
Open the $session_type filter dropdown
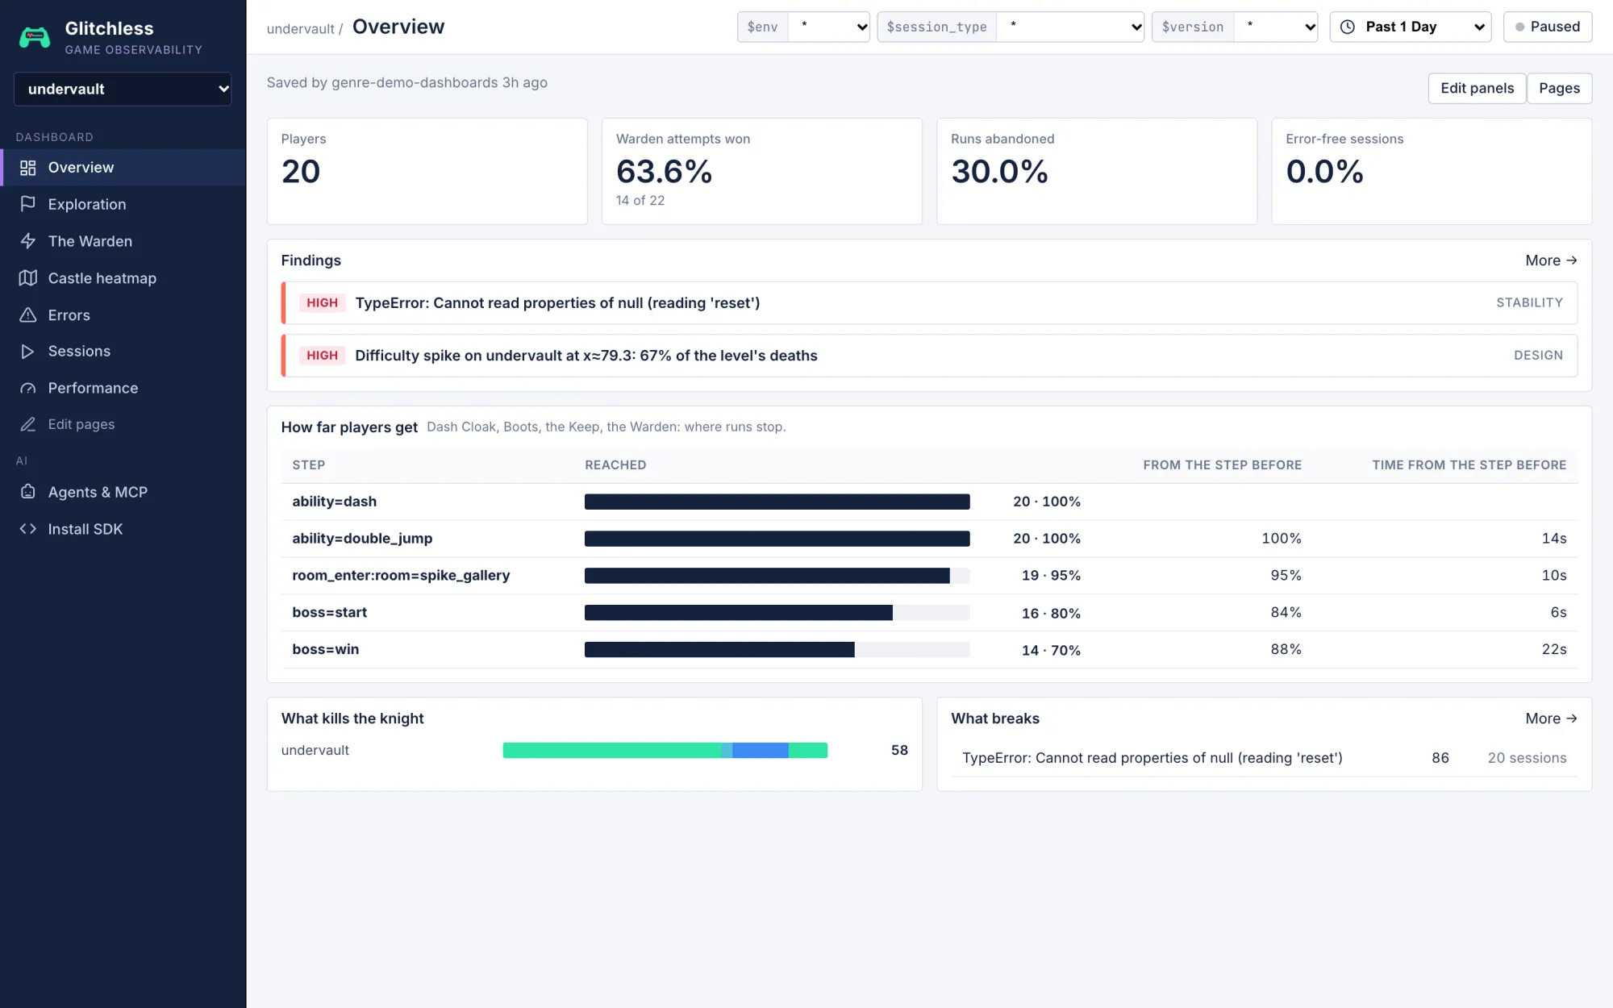1069,27
